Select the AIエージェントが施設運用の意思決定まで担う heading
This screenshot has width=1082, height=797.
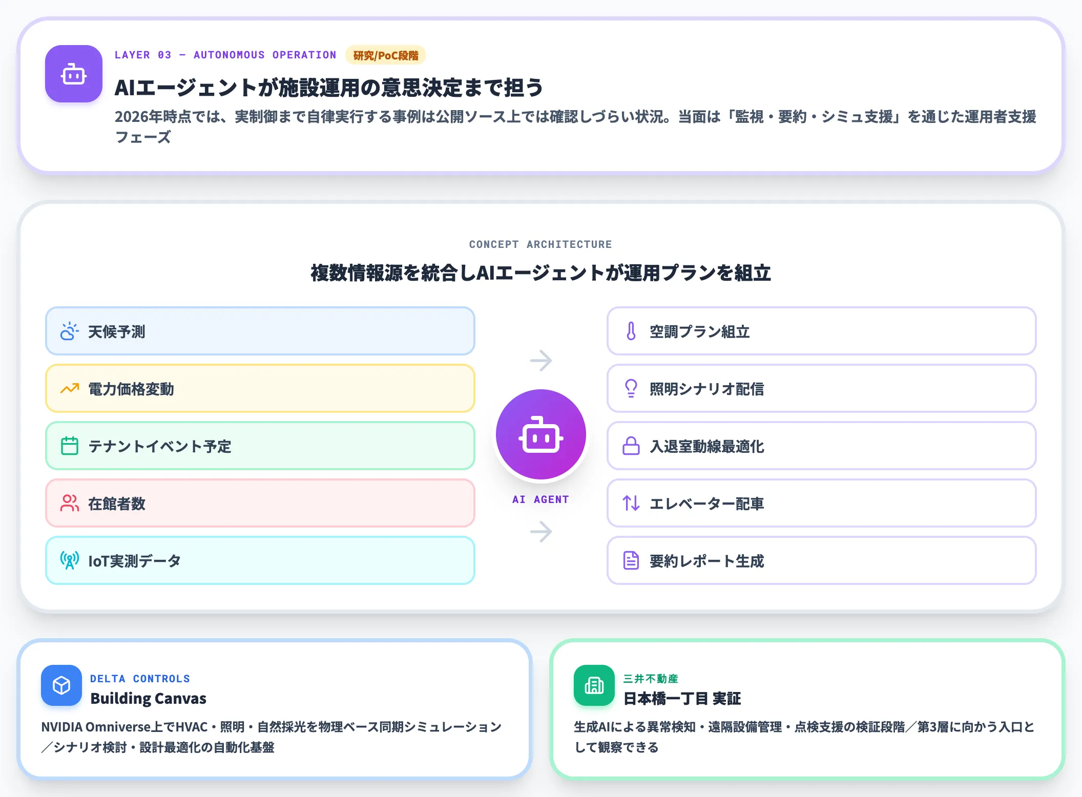pyautogui.click(x=329, y=87)
